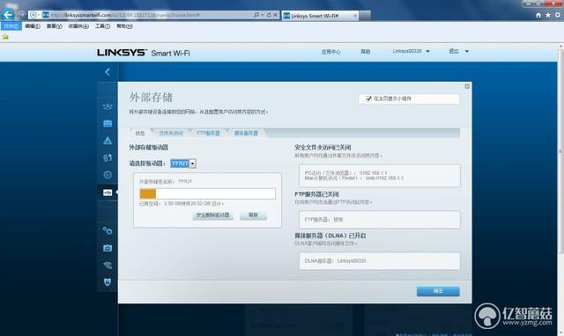Click the 外部存储 title text
Viewport: 564px width, 336px height.
point(151,98)
